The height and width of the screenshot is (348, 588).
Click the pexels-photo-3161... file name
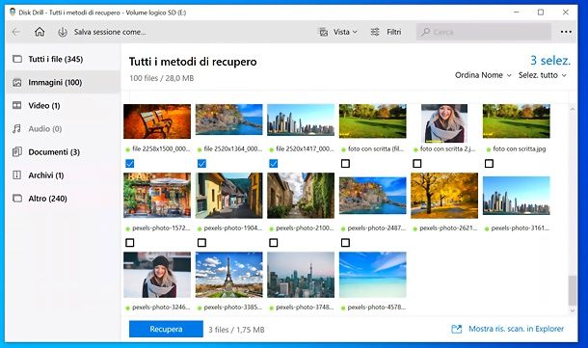click(521, 228)
